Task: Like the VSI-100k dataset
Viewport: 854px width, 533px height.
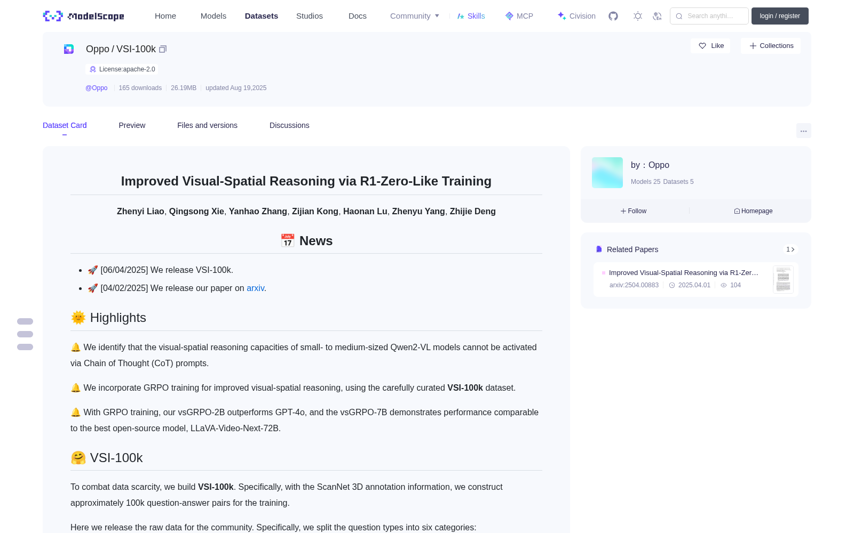Action: coord(711,46)
